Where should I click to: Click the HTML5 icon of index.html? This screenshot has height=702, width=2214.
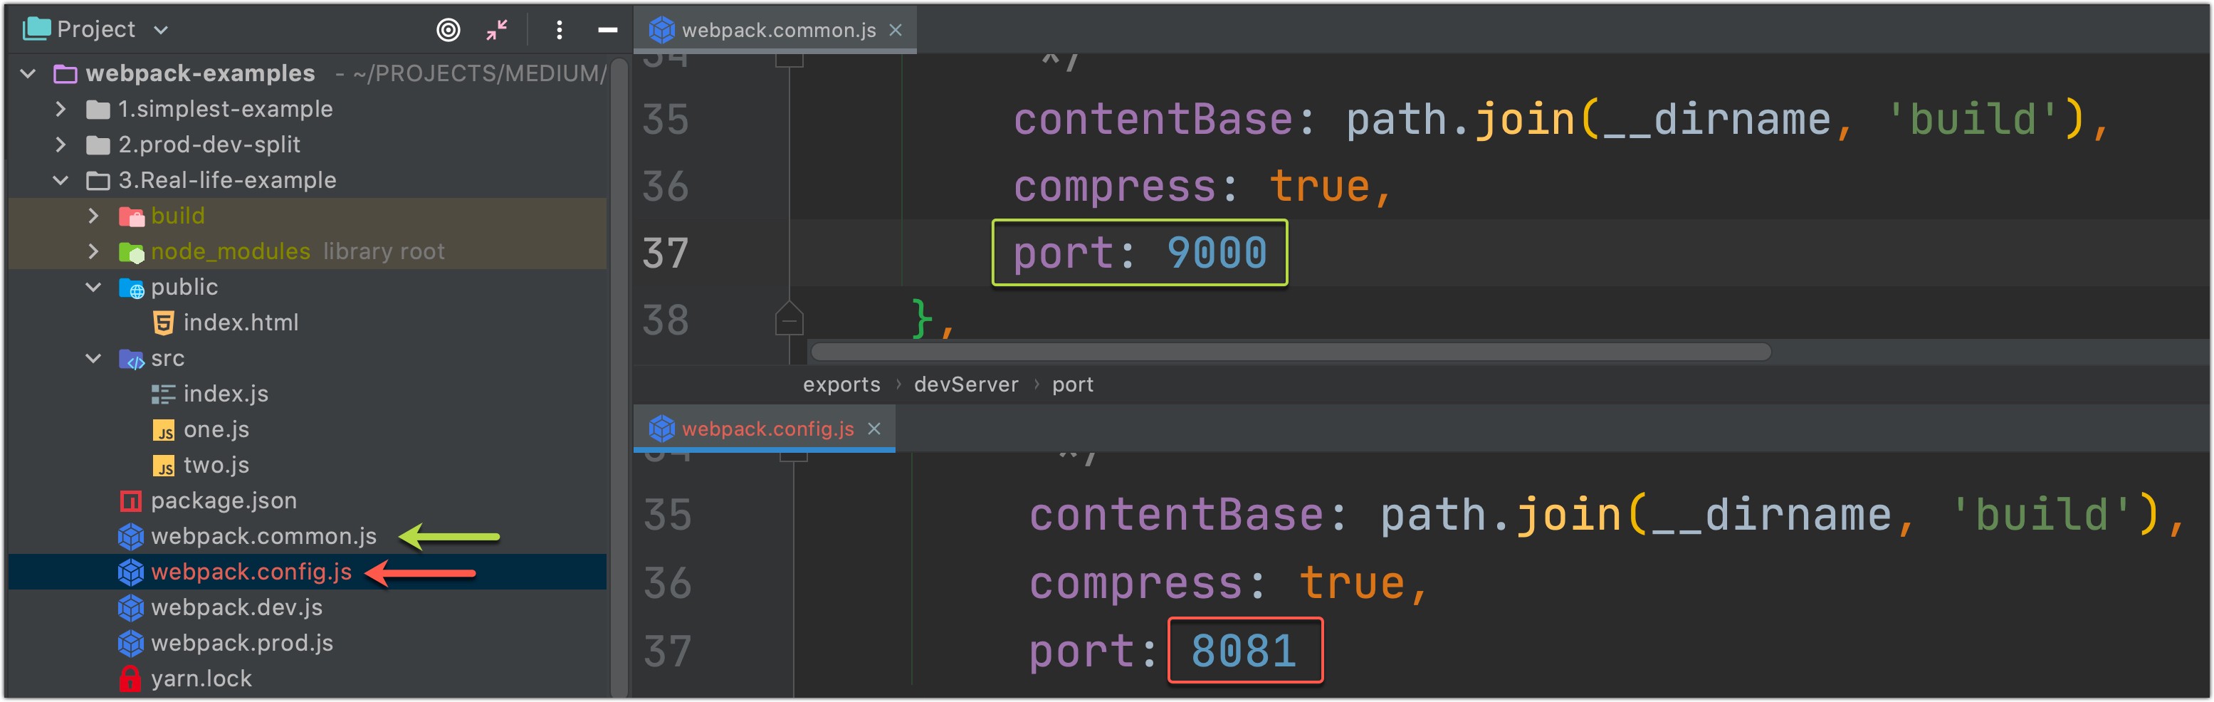163,323
